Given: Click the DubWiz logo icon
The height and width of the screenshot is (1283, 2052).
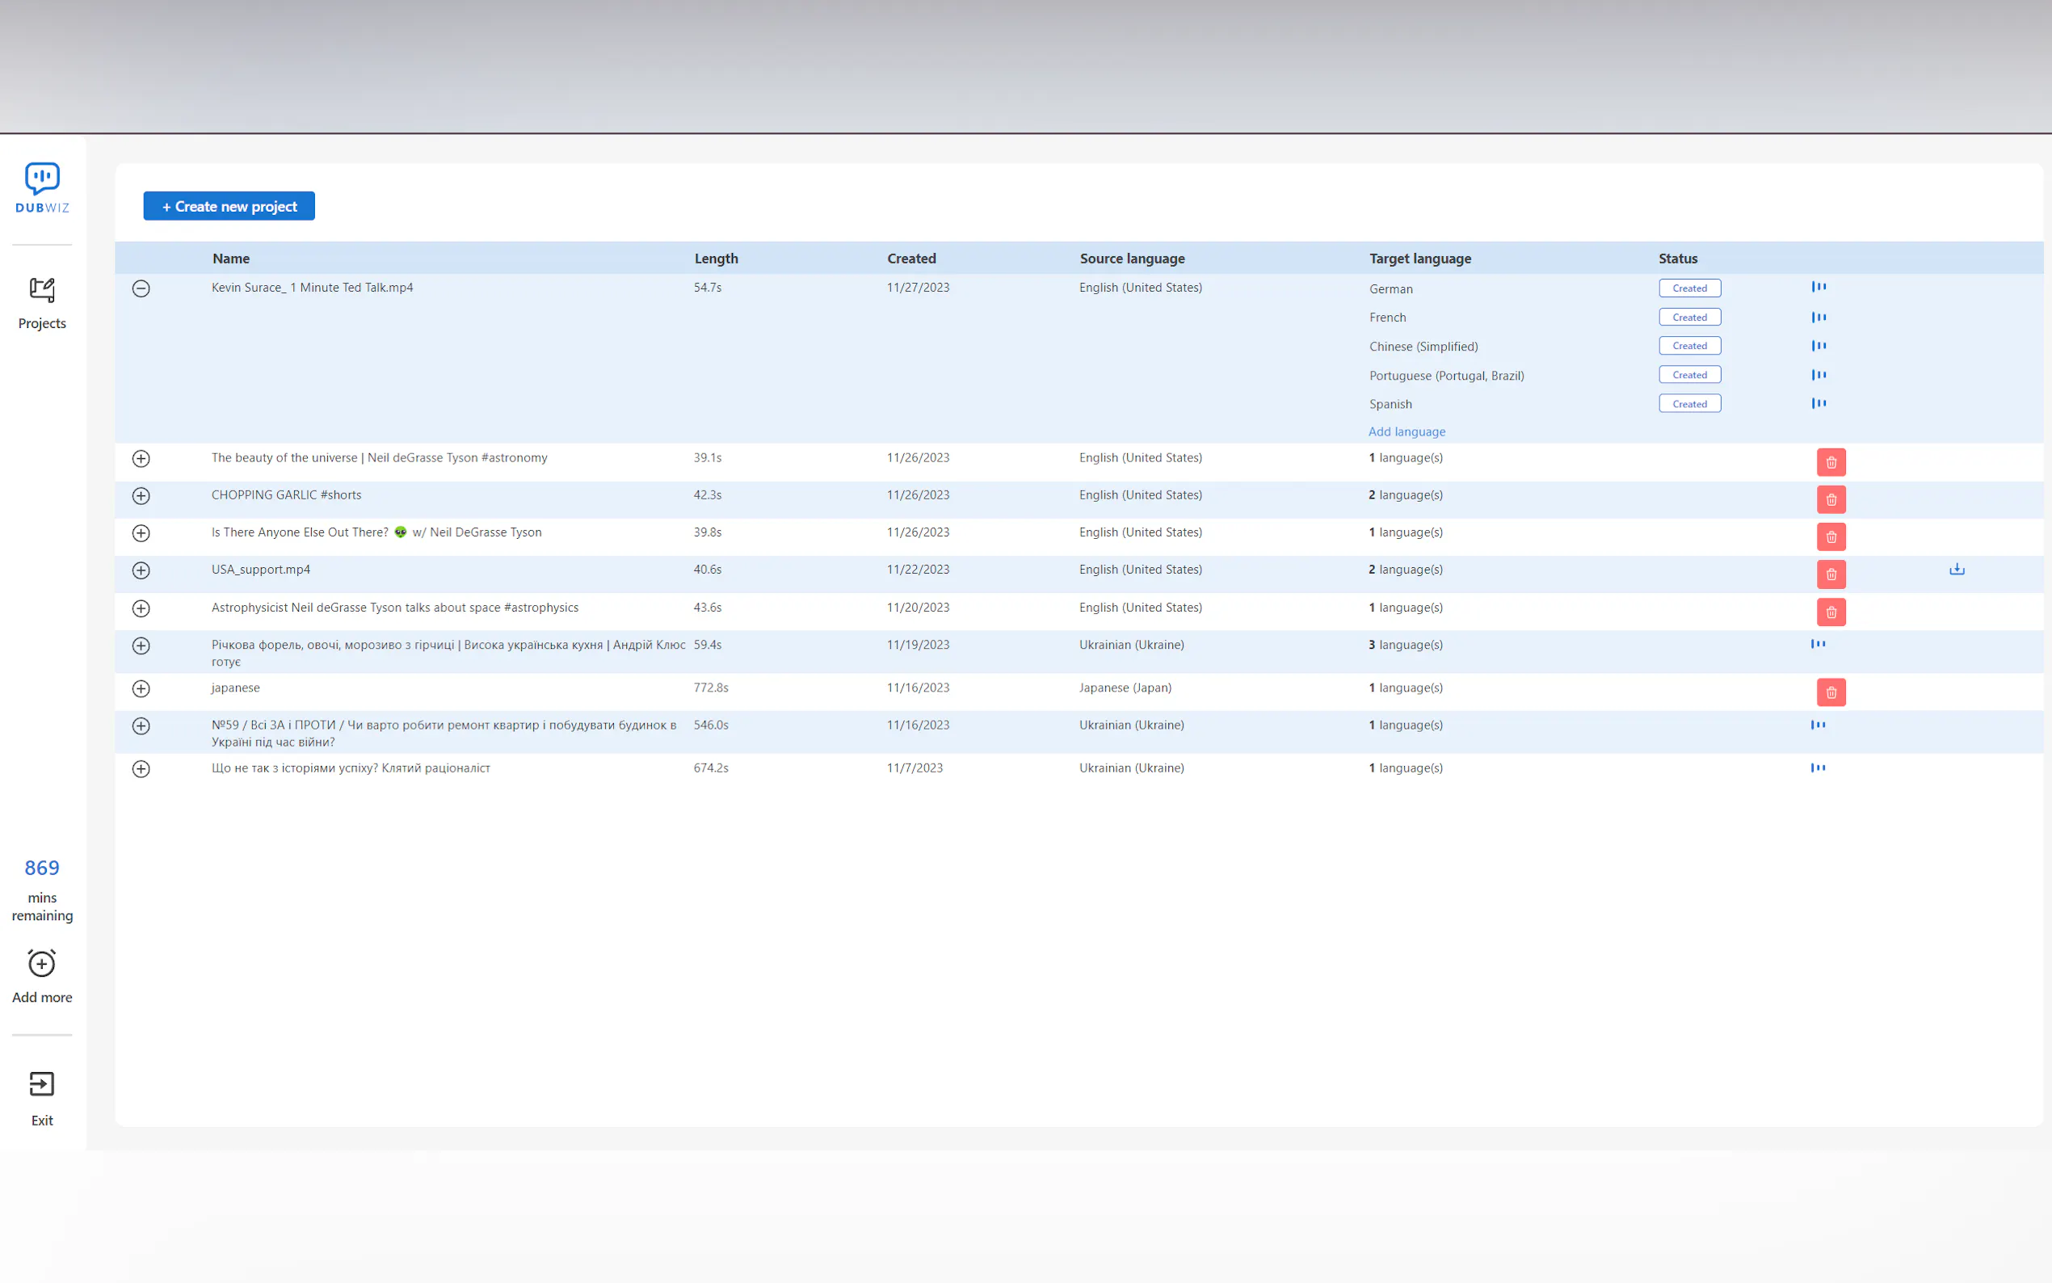Looking at the screenshot, I should click(x=41, y=179).
